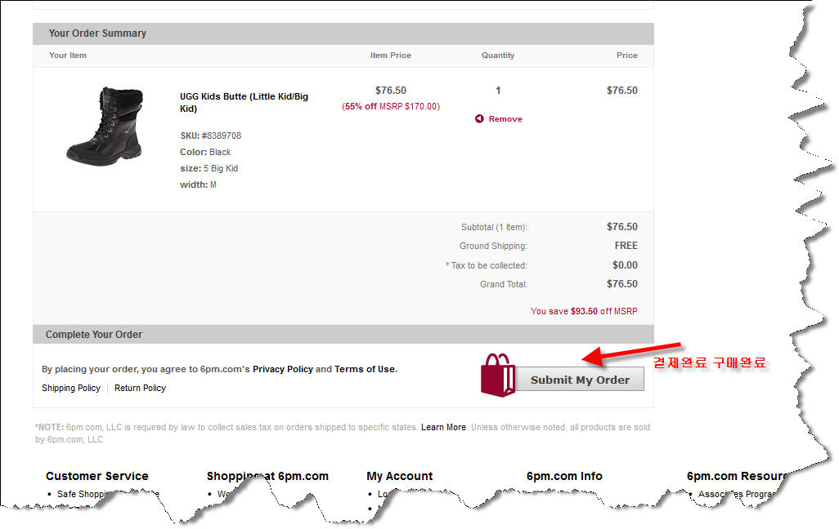This screenshot has height=529, width=839.
Task: Click the Ground Shipping FREE value
Action: pos(626,246)
